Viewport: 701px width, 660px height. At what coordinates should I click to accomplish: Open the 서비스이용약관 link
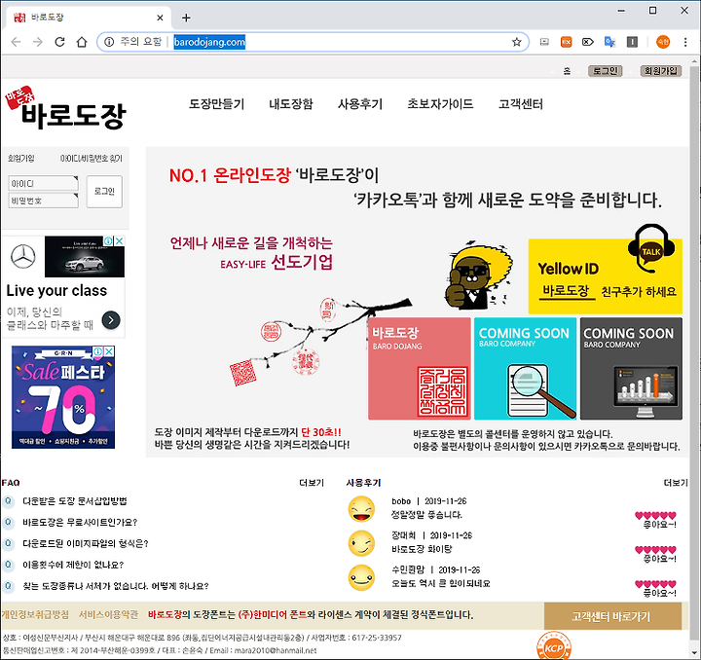(x=109, y=615)
